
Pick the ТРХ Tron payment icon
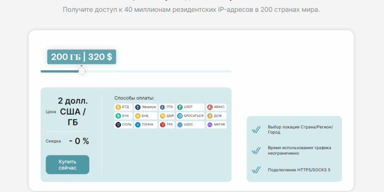coord(166,124)
